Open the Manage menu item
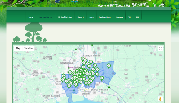179x103 pixels. [119, 17]
